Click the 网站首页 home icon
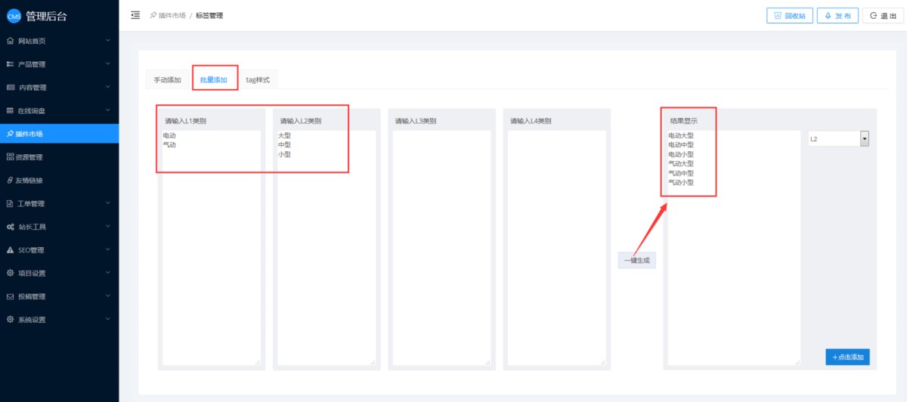 click(10, 40)
